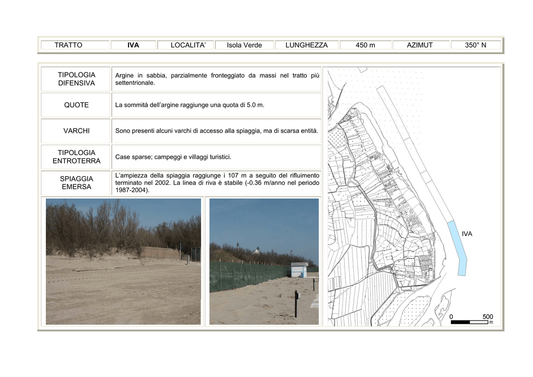
Task: Select the 'Sono presenti alcuni varchi' text
Action: coord(217,131)
